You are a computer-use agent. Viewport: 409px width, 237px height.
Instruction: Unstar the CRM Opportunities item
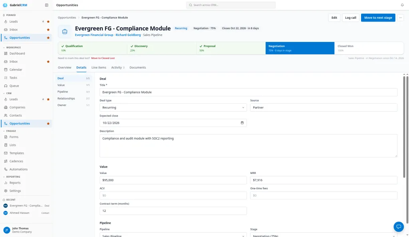click(x=48, y=123)
